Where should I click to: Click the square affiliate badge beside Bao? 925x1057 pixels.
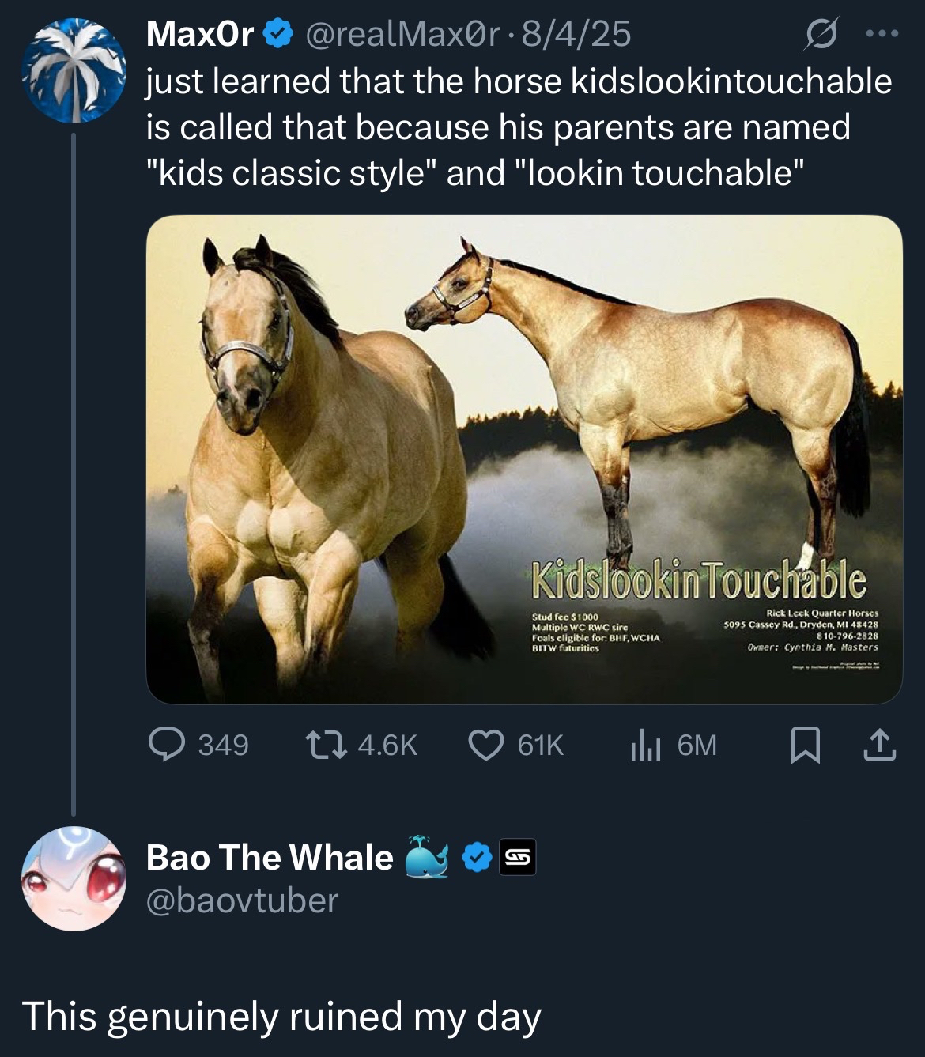click(518, 858)
